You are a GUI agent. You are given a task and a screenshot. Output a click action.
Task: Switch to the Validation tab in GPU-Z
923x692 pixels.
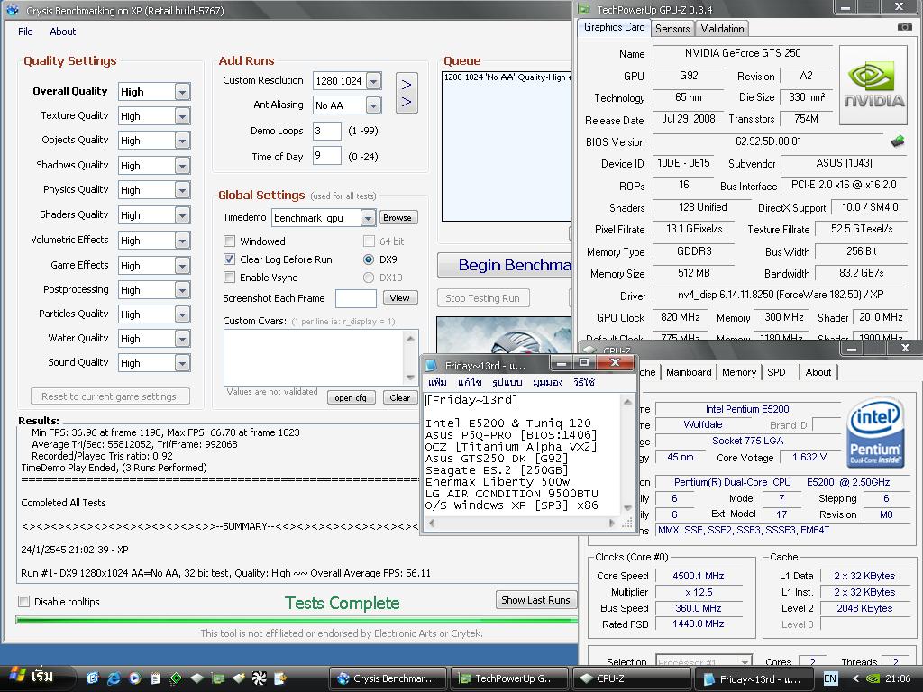click(x=722, y=28)
